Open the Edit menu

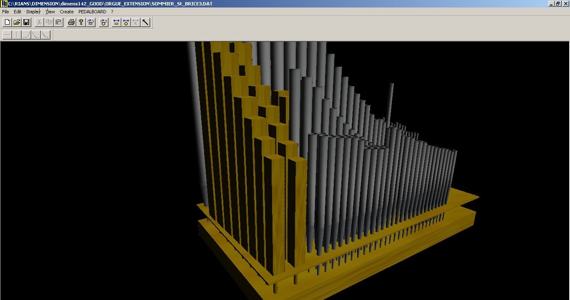(18, 12)
